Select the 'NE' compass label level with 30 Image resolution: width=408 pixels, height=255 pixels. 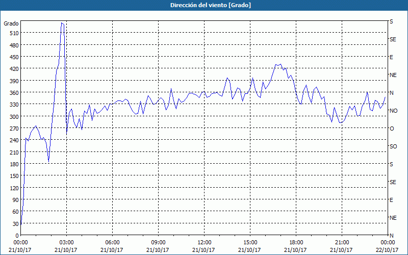393,218
